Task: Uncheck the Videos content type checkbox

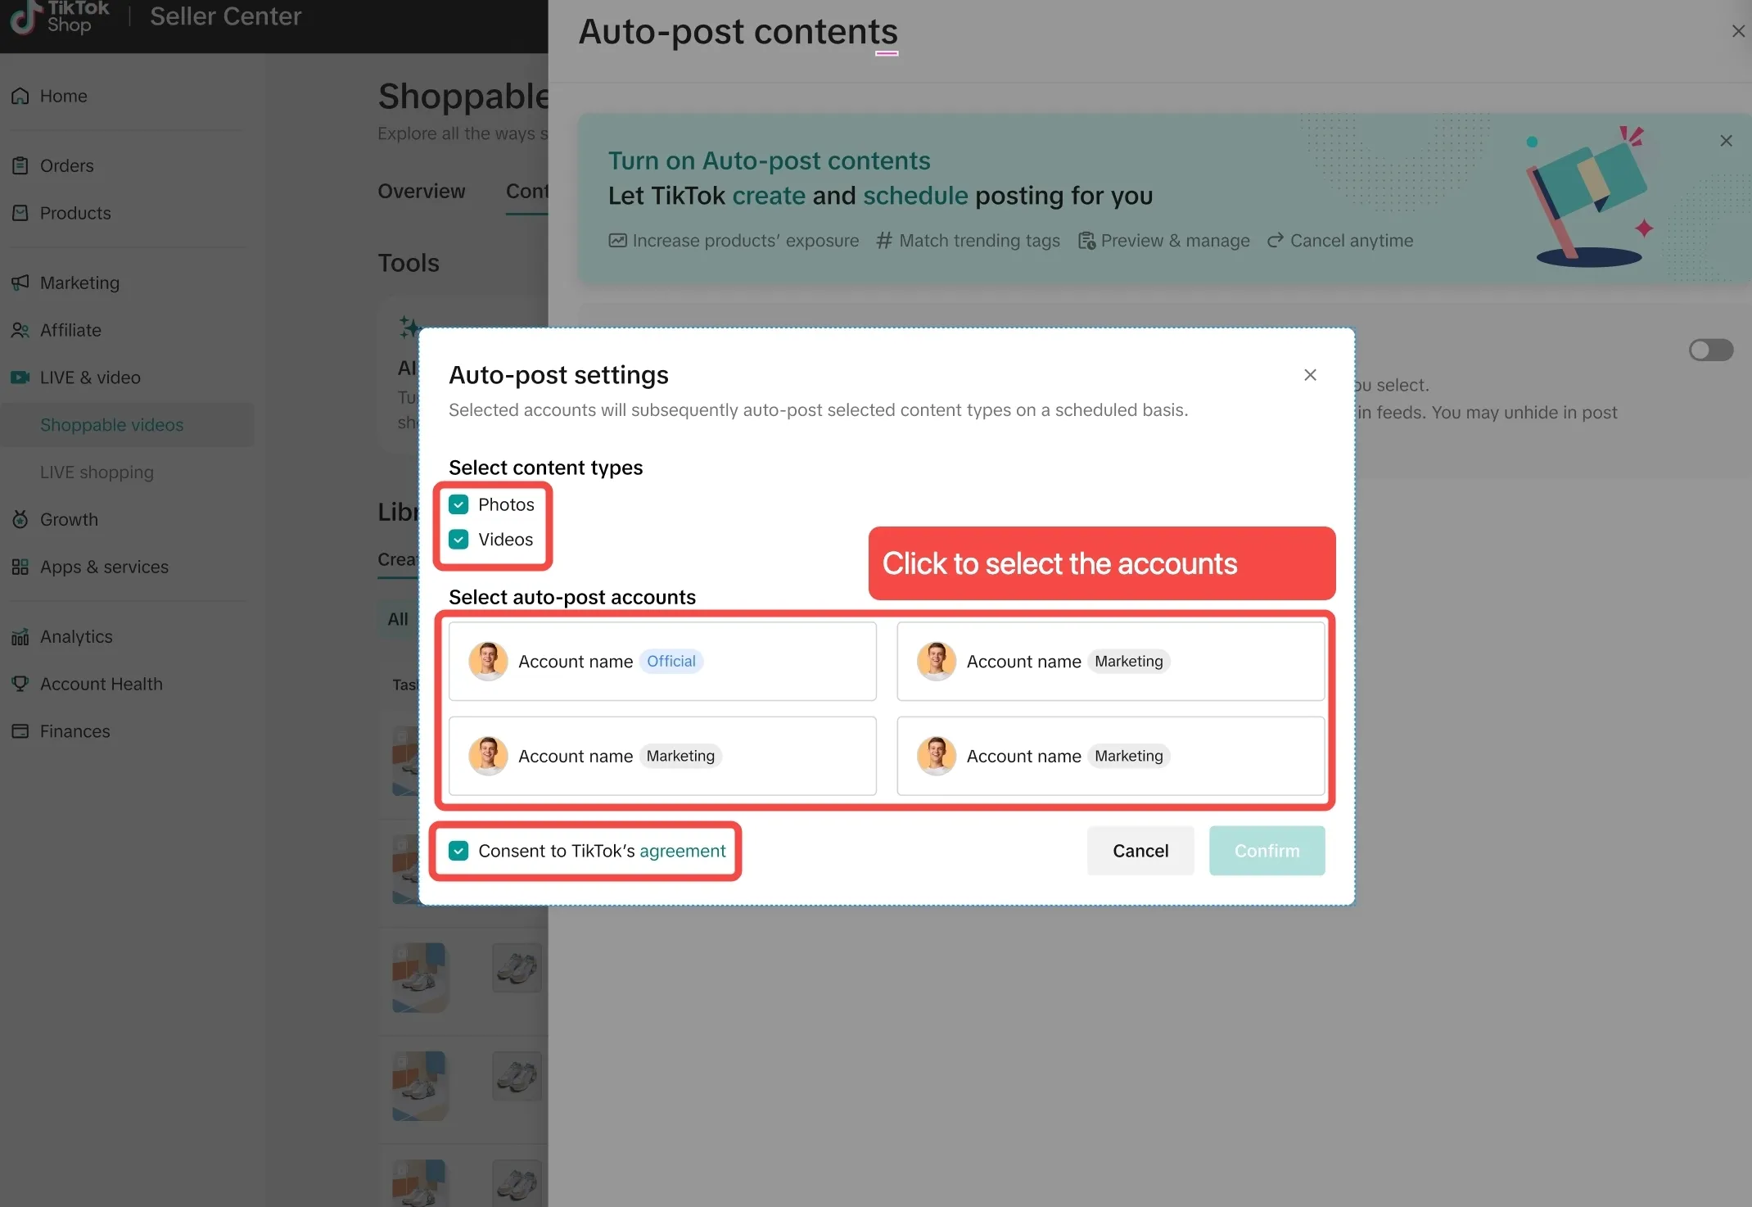Action: pyautogui.click(x=458, y=539)
